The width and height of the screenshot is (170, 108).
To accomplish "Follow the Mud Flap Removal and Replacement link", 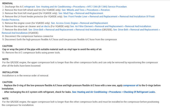I will tap(81, 13).
